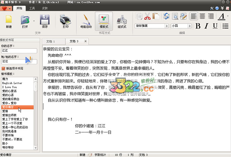Click the date line 二○一一年一月十一日
231x157 pixels.
tap(93, 132)
